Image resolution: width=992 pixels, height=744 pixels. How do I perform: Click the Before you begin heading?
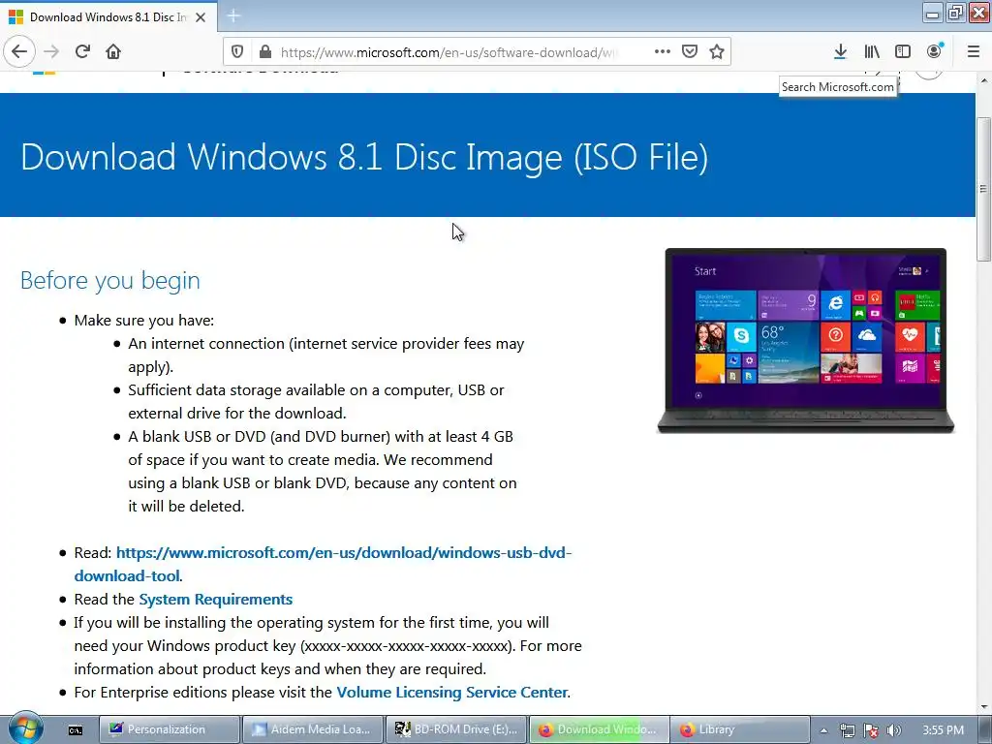pos(110,280)
